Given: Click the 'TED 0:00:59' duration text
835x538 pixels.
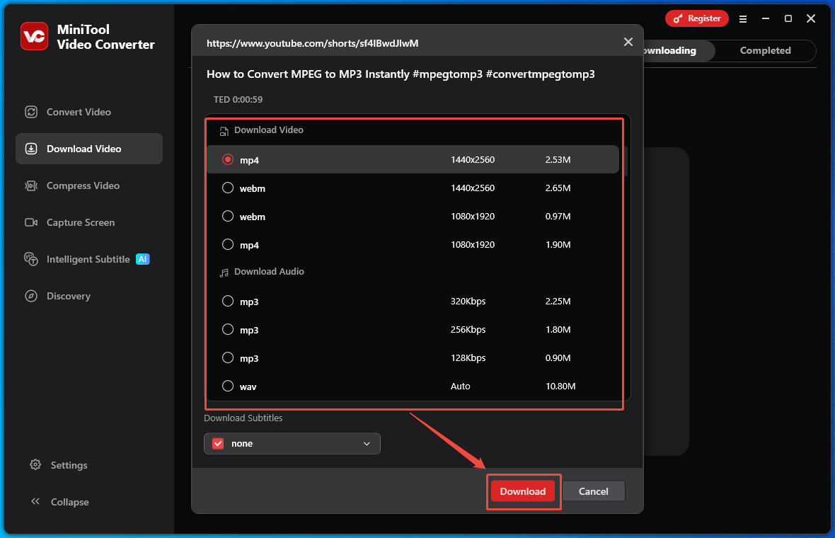Looking at the screenshot, I should pyautogui.click(x=238, y=100).
